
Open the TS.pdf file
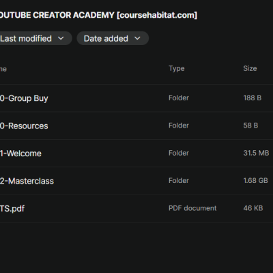coord(12,209)
